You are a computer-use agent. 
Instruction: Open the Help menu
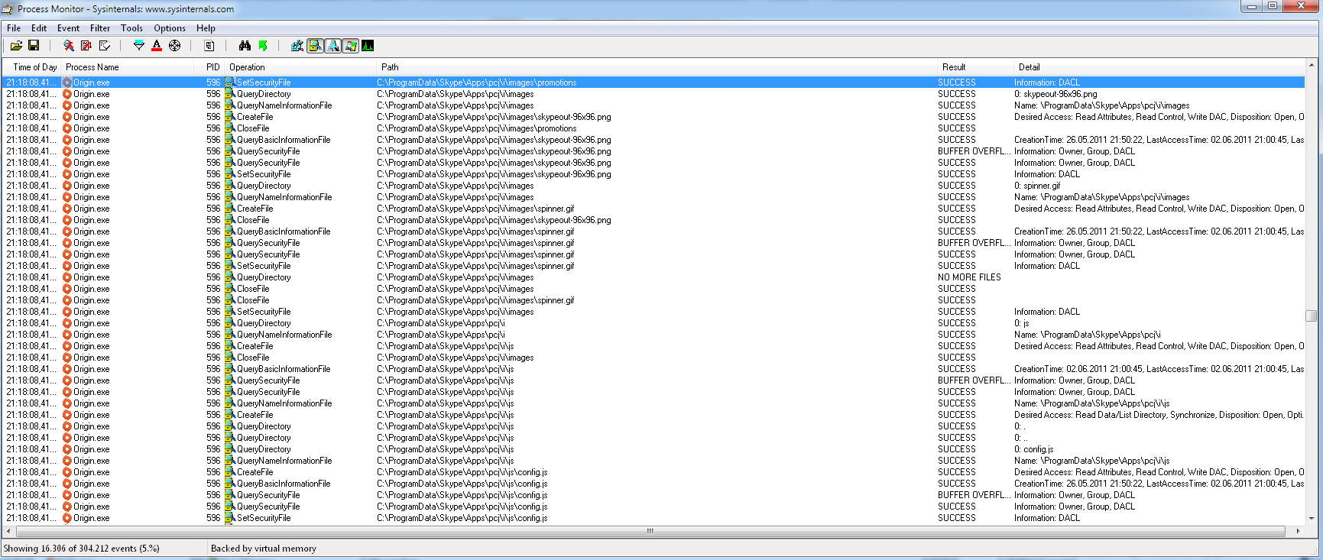tap(206, 28)
